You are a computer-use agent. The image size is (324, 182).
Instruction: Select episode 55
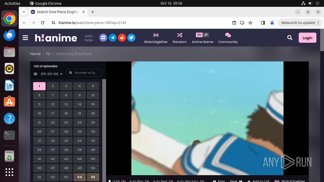(93, 177)
